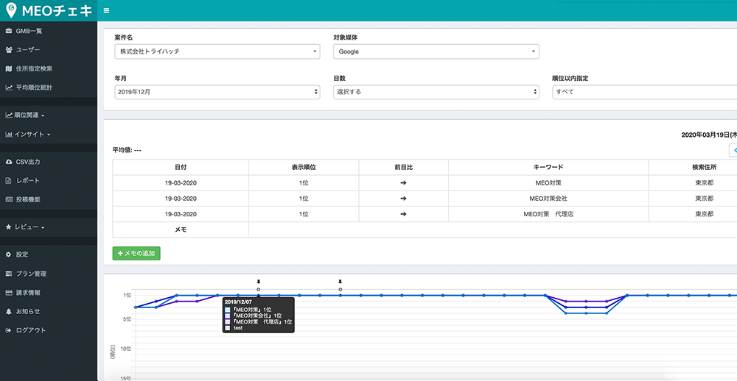
Task: Click the 平均値: --- label
Action: pyautogui.click(x=127, y=150)
